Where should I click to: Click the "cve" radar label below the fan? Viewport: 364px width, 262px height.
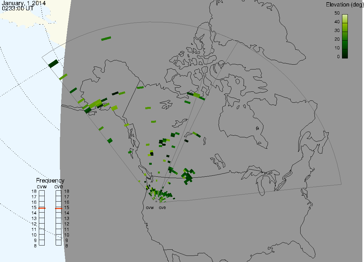[x=162, y=208]
